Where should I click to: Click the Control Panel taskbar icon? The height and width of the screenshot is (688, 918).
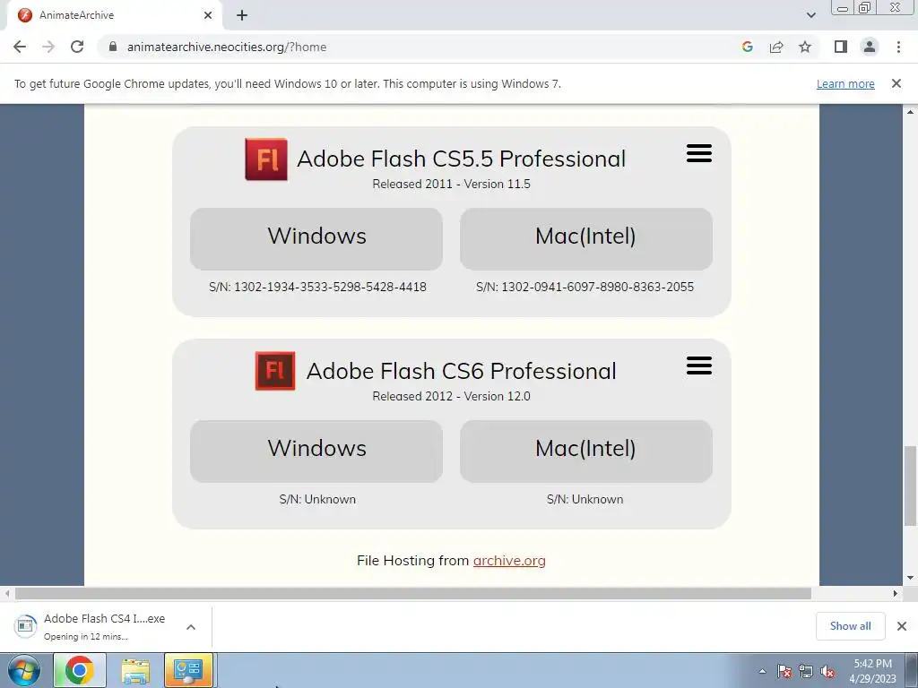(x=188, y=670)
